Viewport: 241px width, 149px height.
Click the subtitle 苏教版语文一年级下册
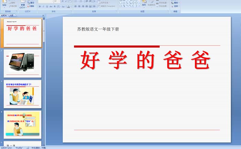(98, 29)
